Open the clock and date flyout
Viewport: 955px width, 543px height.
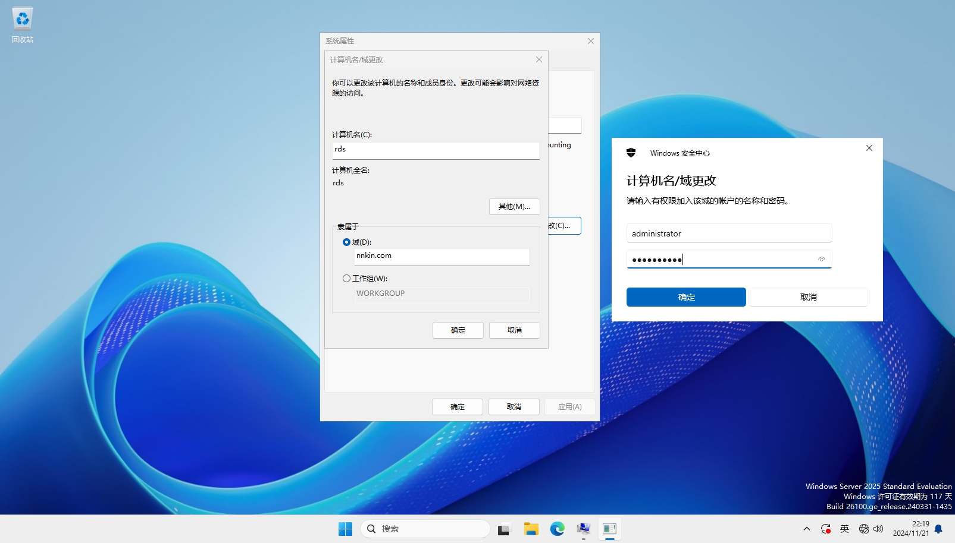910,529
